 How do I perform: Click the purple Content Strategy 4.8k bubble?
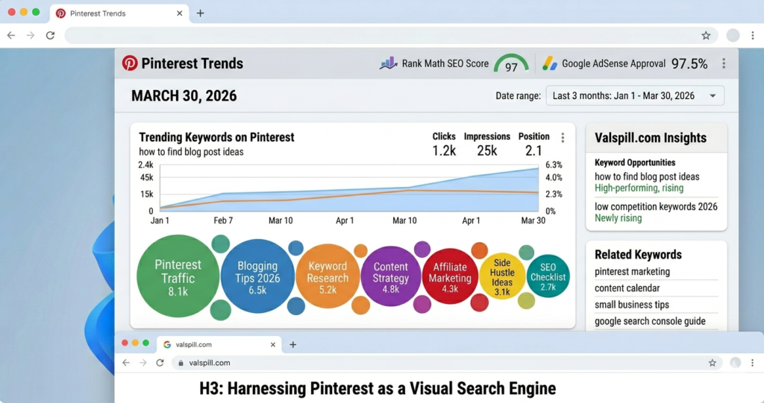click(391, 276)
